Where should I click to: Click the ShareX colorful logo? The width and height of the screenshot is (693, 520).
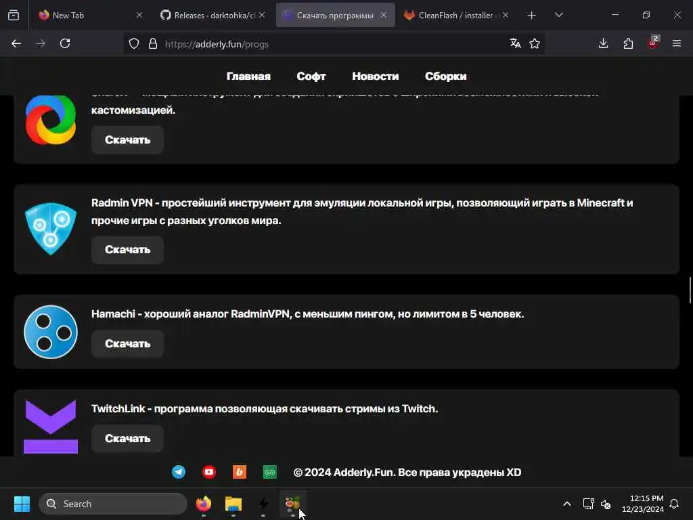50,119
